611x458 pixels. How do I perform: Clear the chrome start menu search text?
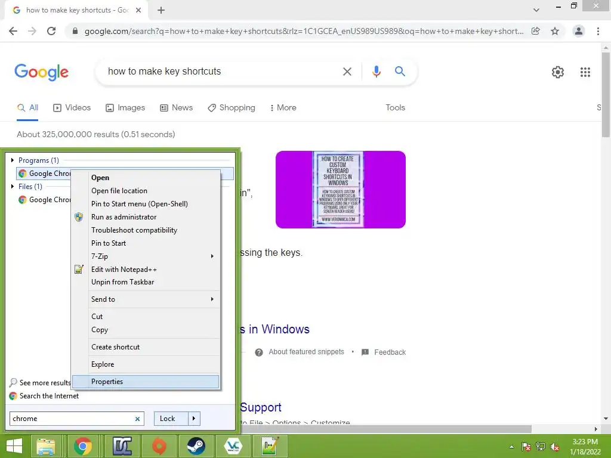pyautogui.click(x=137, y=419)
